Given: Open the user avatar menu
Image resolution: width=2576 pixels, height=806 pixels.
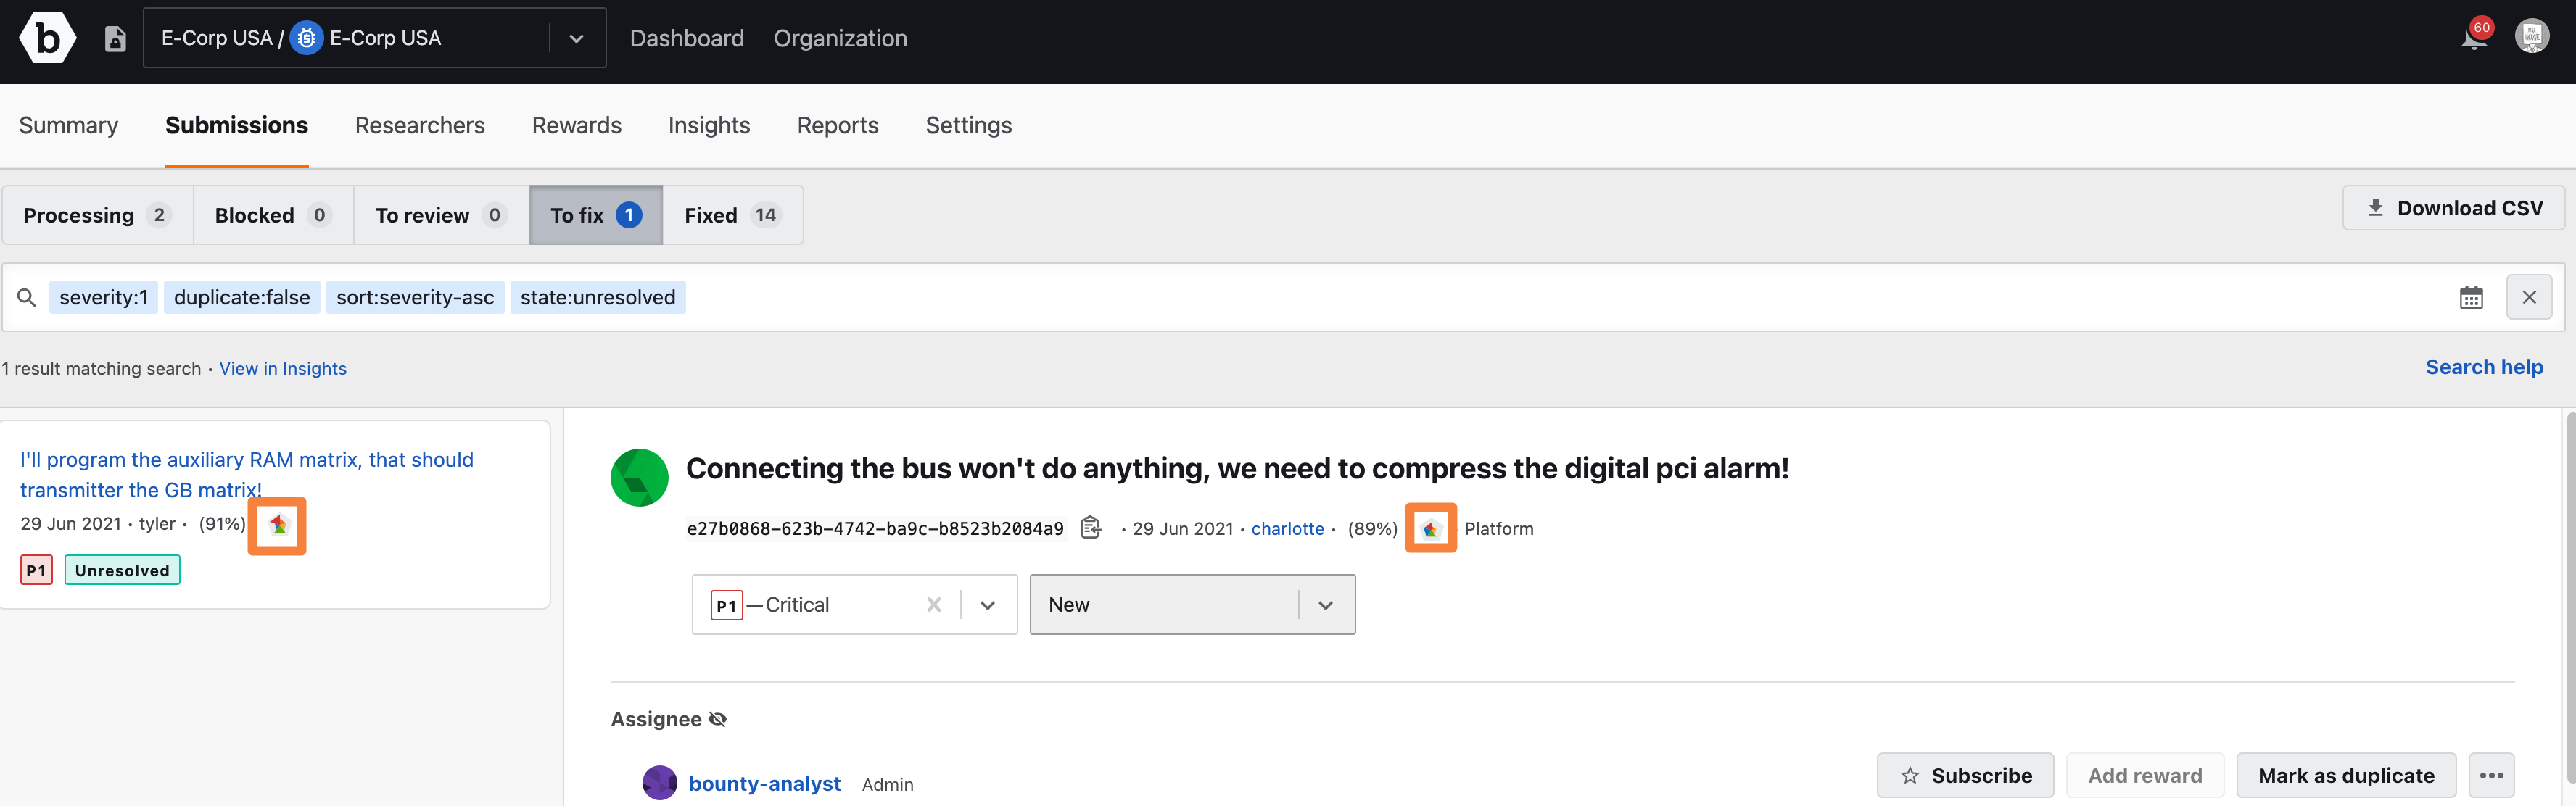Looking at the screenshot, I should [2532, 37].
